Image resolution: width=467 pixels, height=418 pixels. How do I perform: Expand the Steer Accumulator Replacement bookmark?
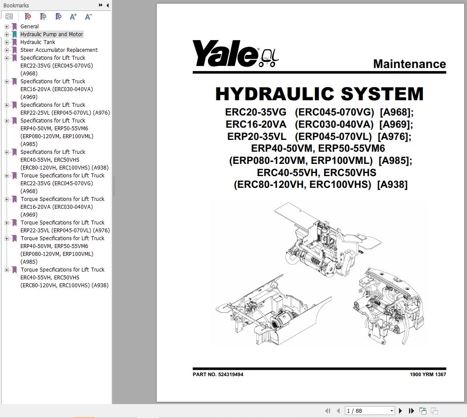[x=7, y=50]
